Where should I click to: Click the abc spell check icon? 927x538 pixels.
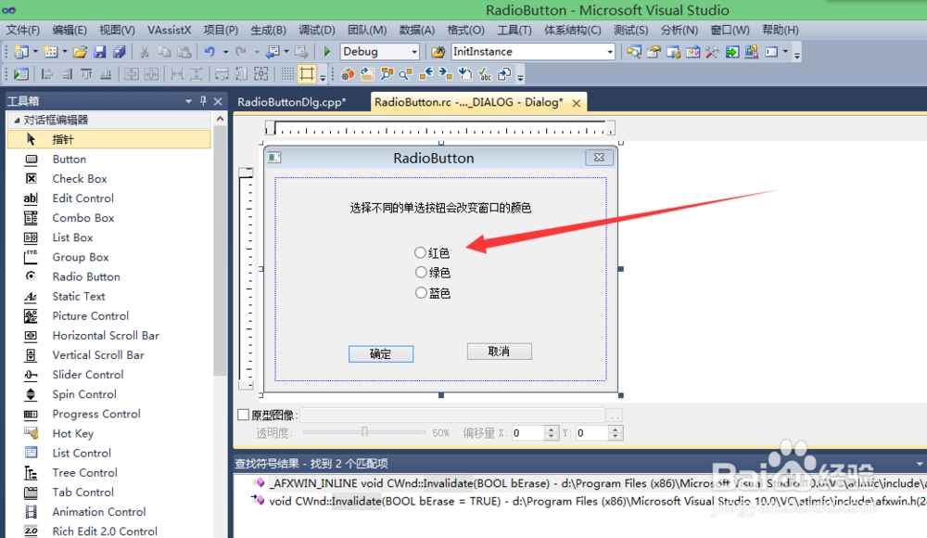click(486, 74)
